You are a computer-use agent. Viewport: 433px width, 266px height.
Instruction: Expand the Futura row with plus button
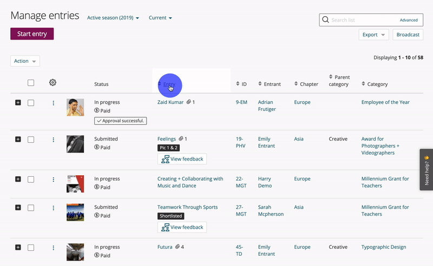click(x=18, y=248)
